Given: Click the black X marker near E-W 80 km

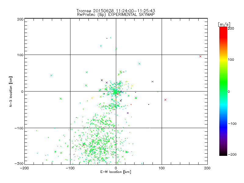Looking at the screenshot, I should coord(152,81).
